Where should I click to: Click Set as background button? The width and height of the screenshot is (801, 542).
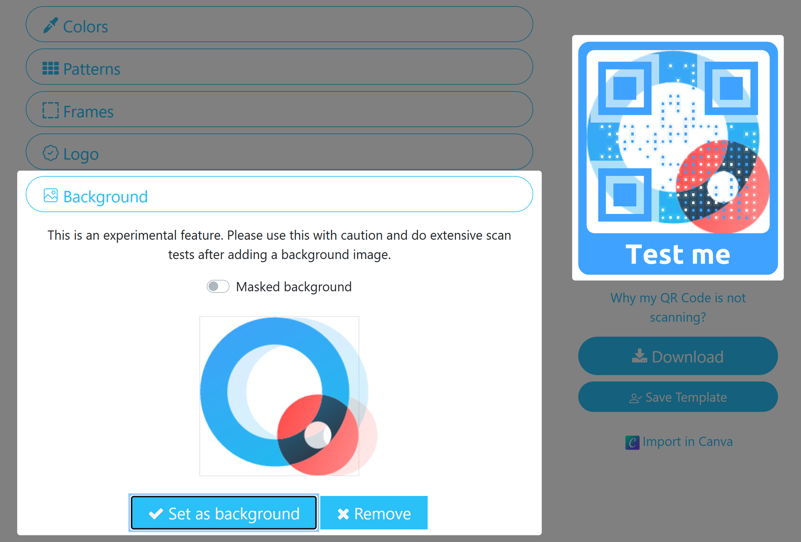pos(224,513)
